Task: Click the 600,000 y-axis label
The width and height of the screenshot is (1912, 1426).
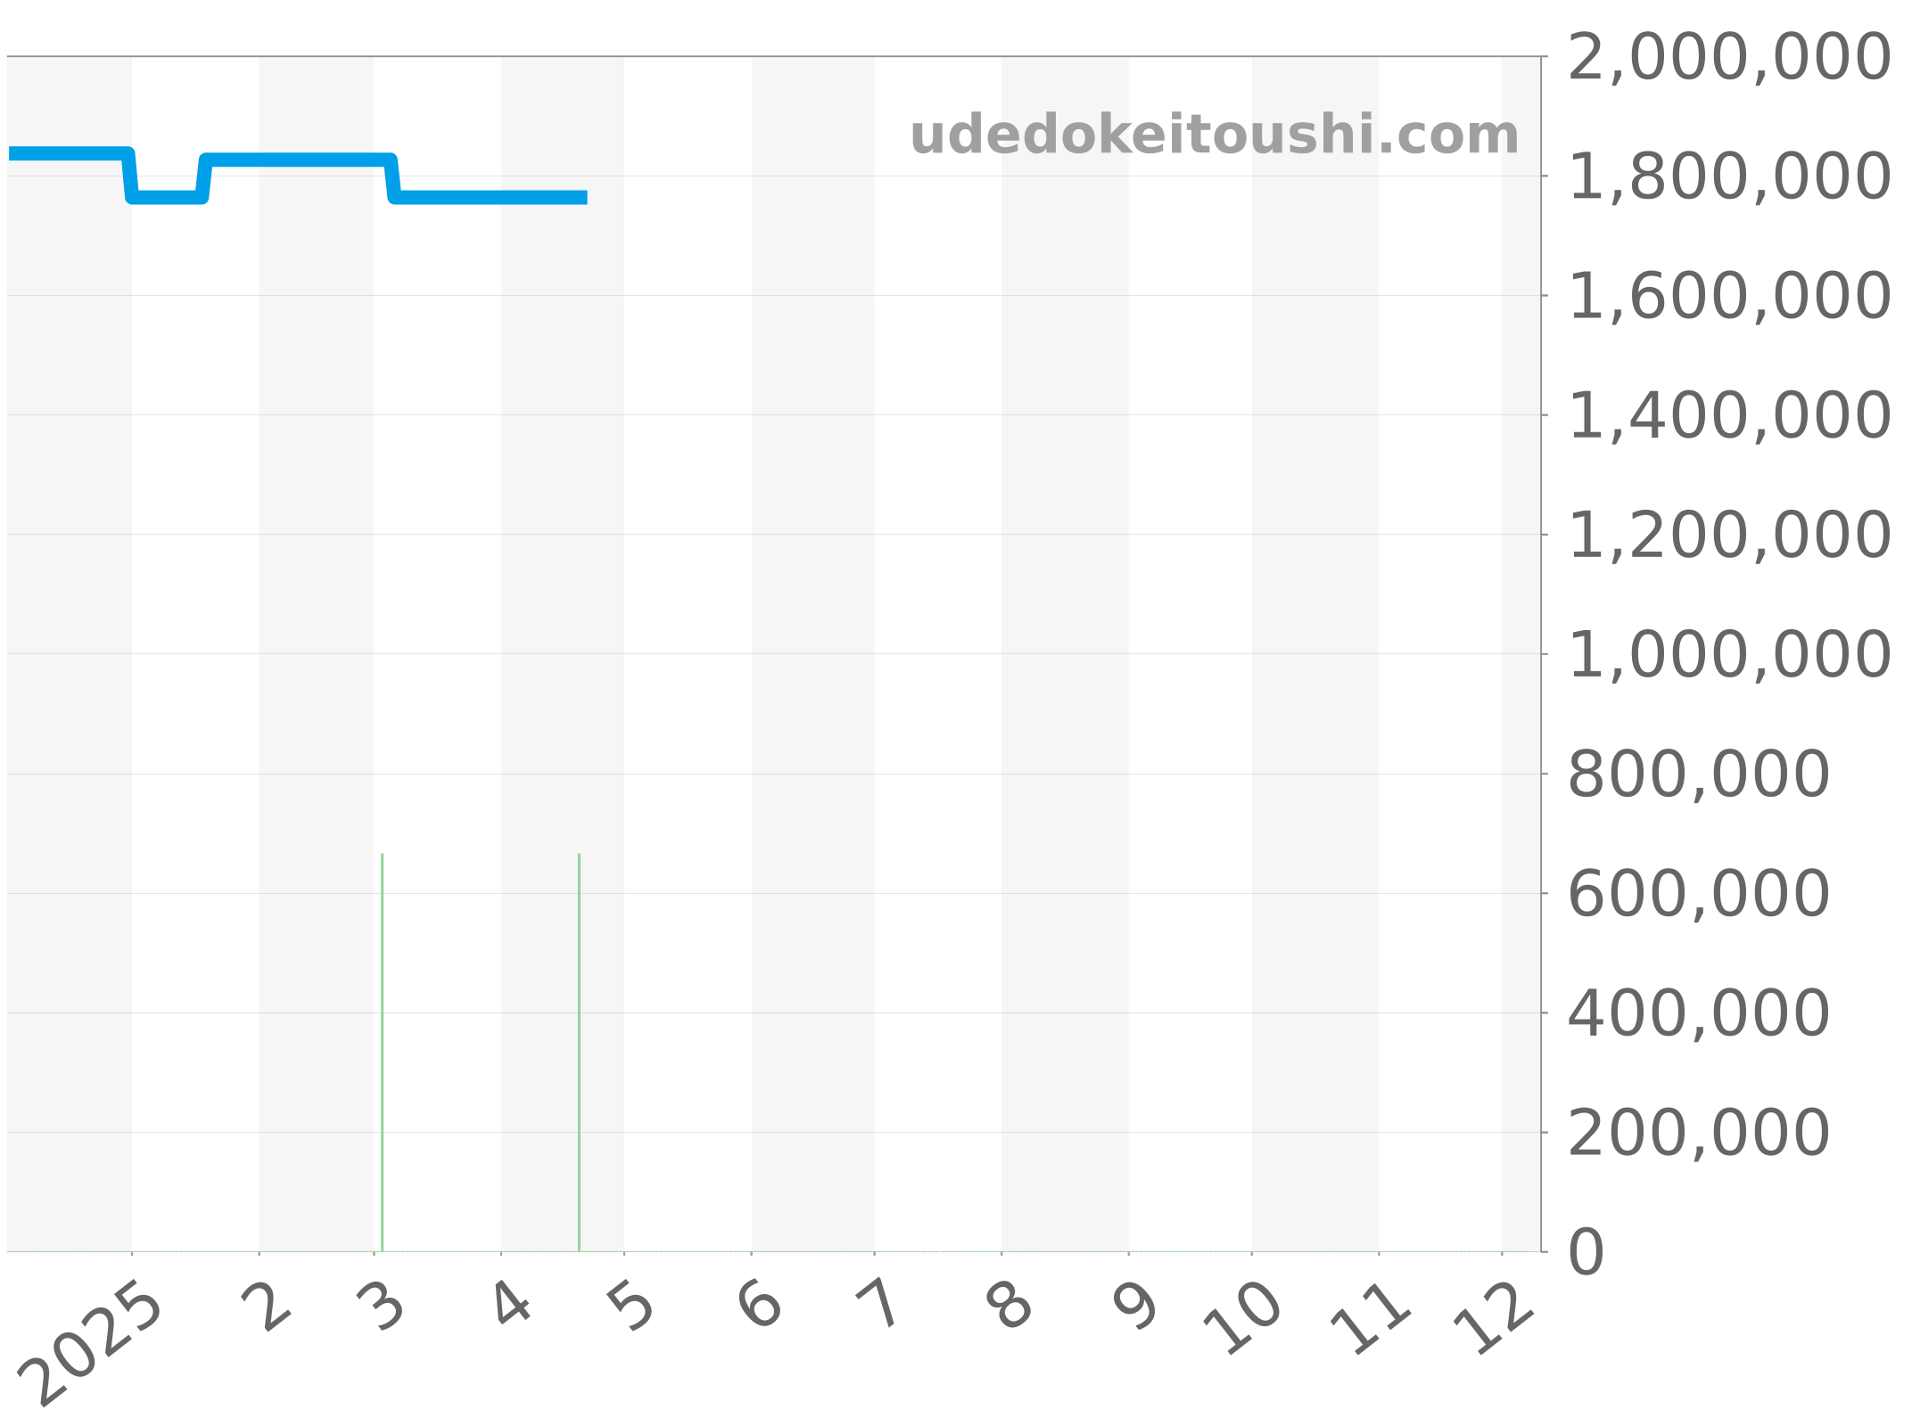Action: [x=1698, y=894]
